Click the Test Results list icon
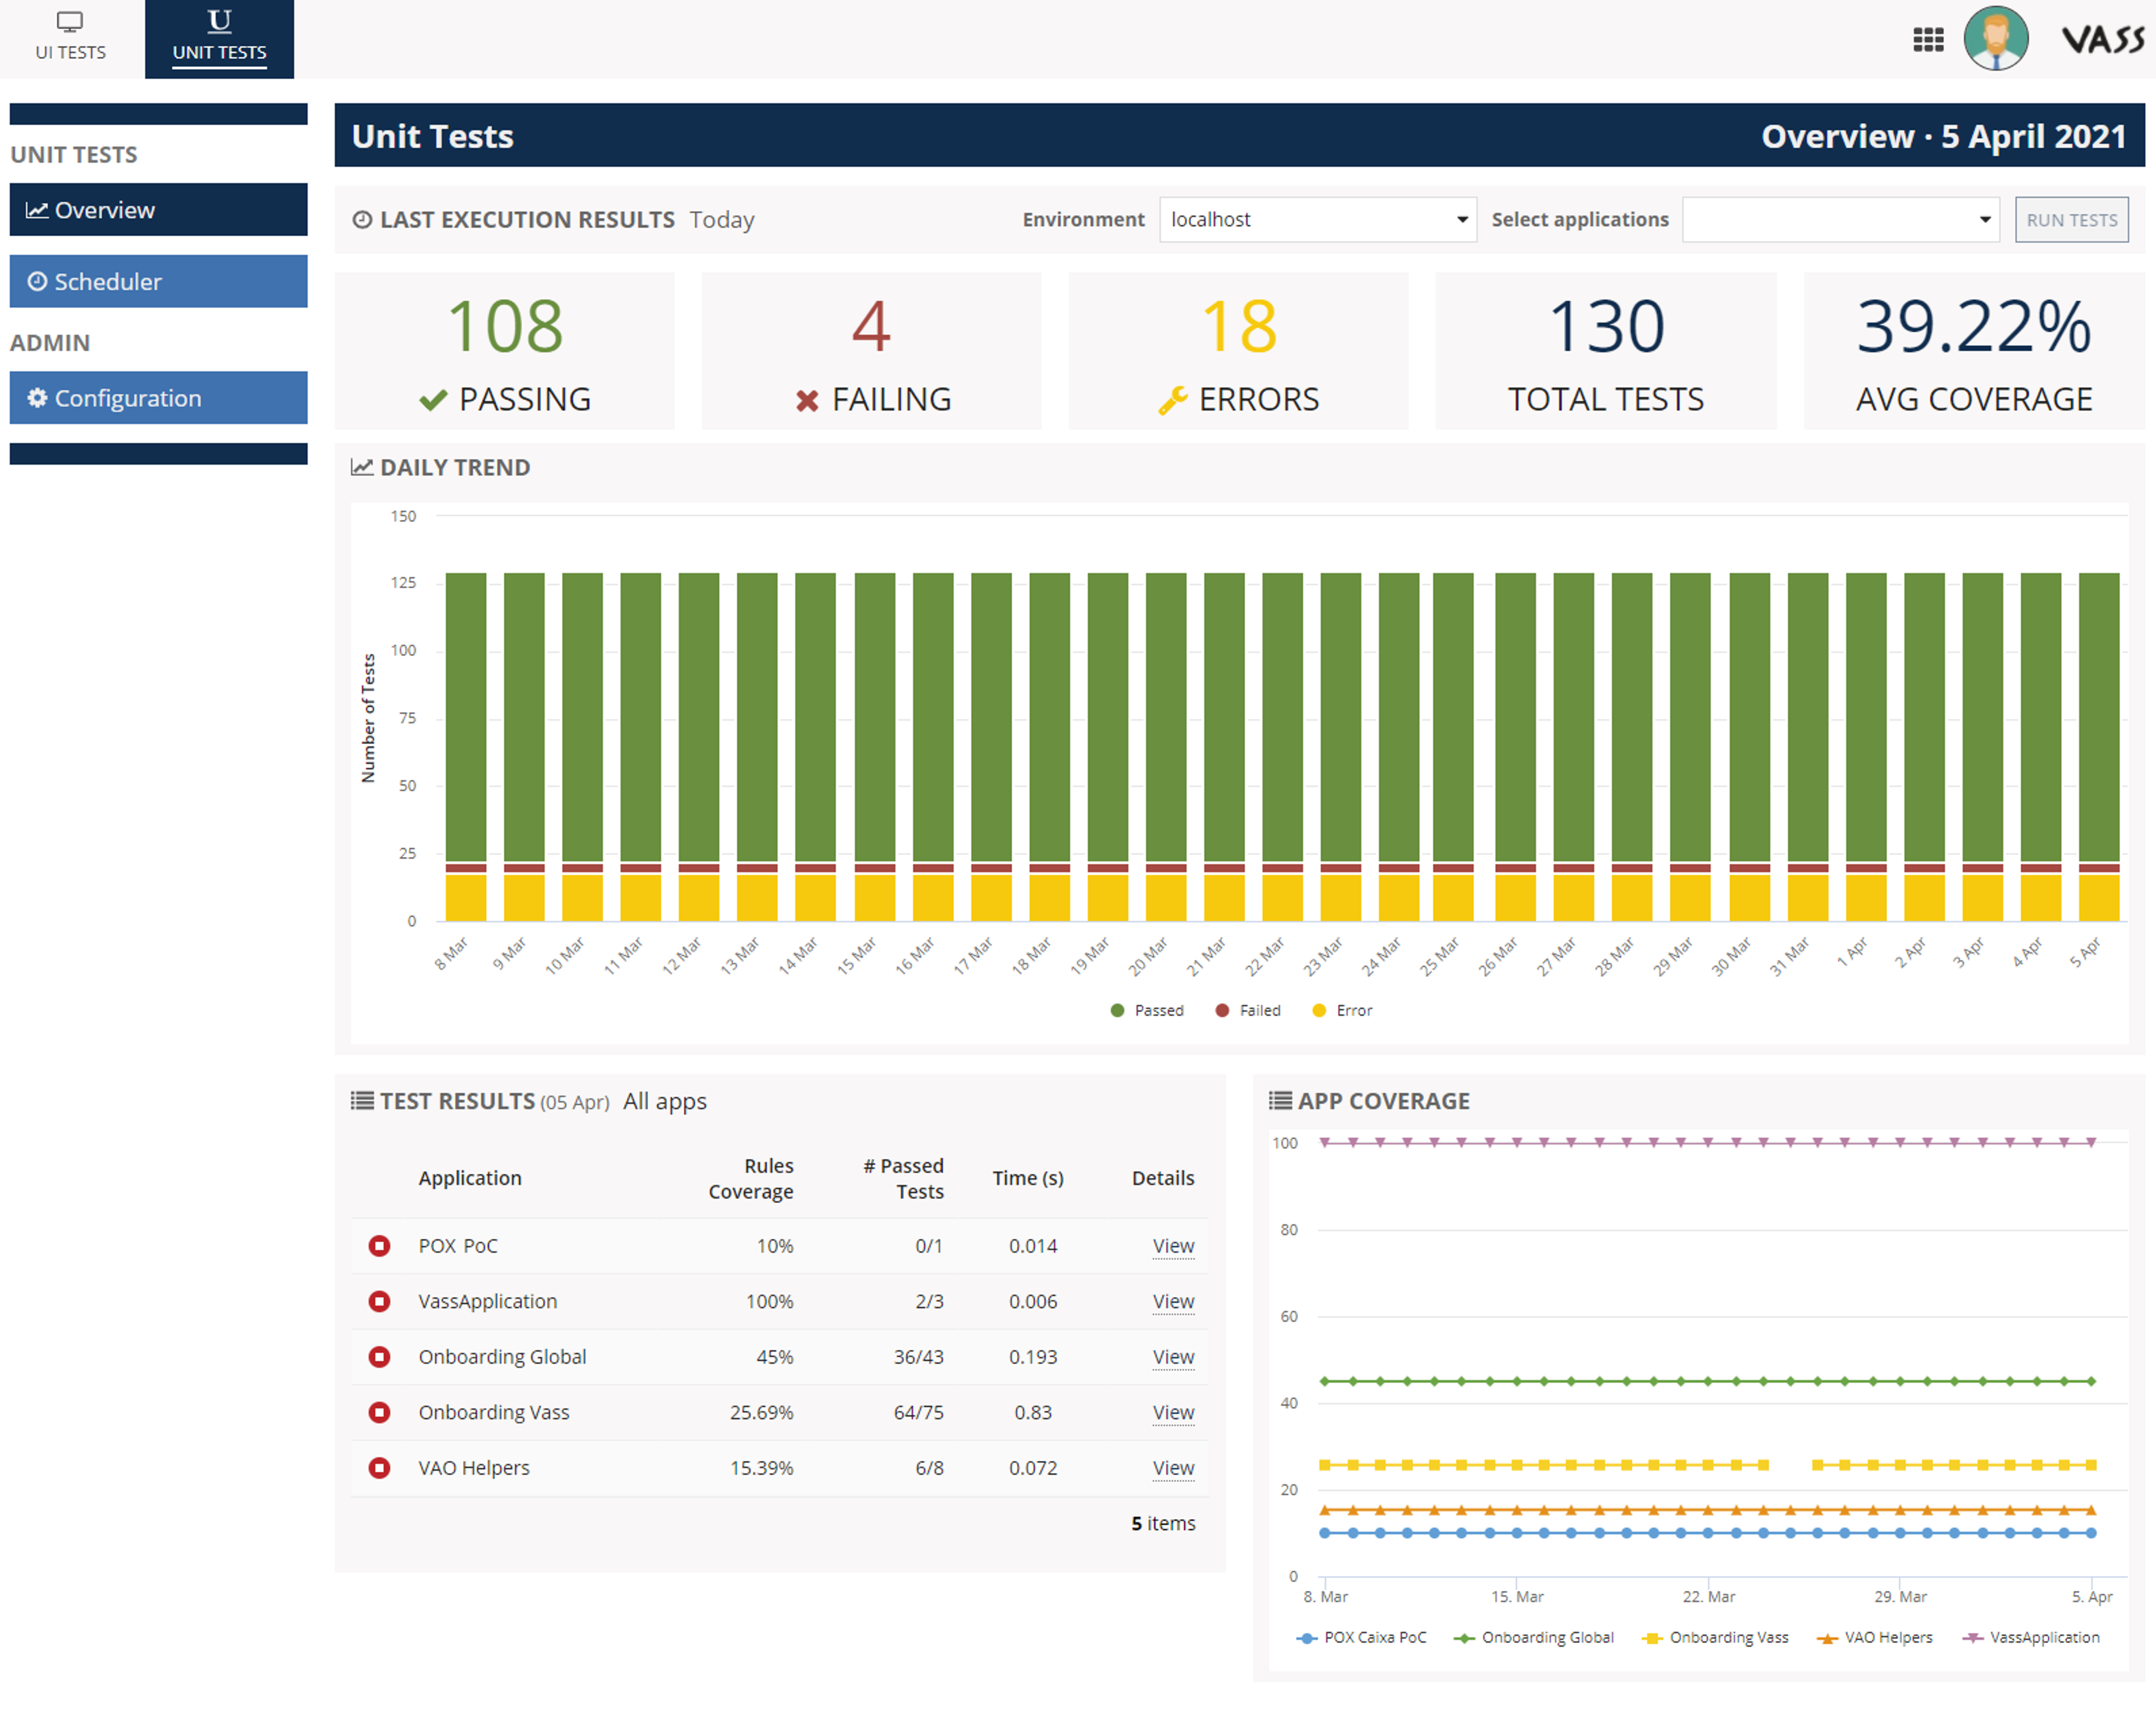 (x=362, y=1100)
